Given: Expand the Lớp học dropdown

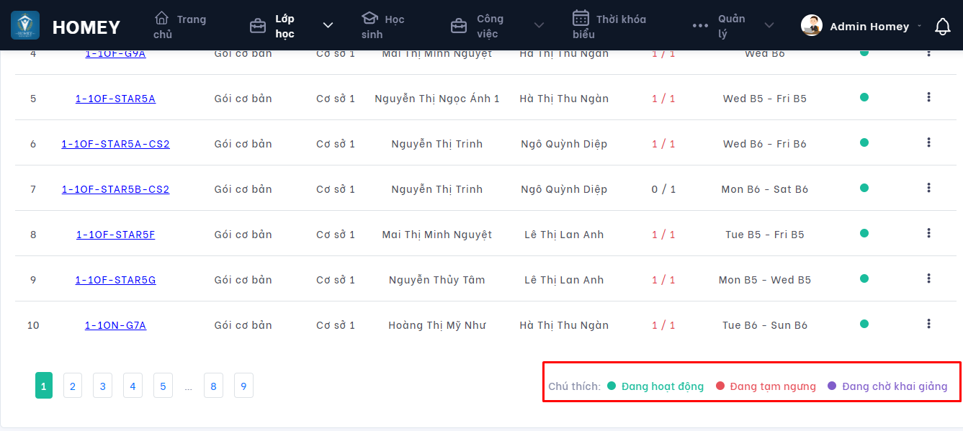Looking at the screenshot, I should [328, 26].
